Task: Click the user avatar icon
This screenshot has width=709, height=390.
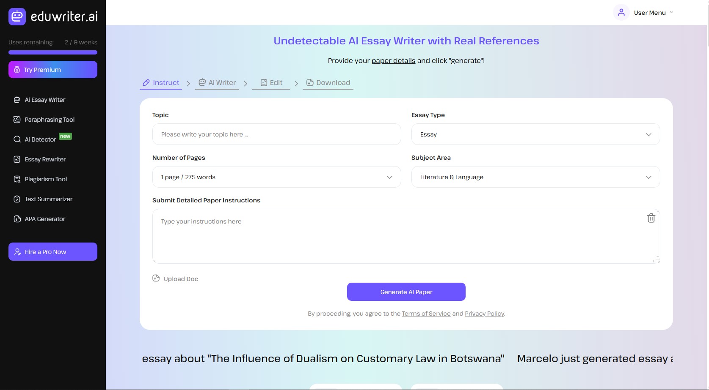Action: point(621,12)
